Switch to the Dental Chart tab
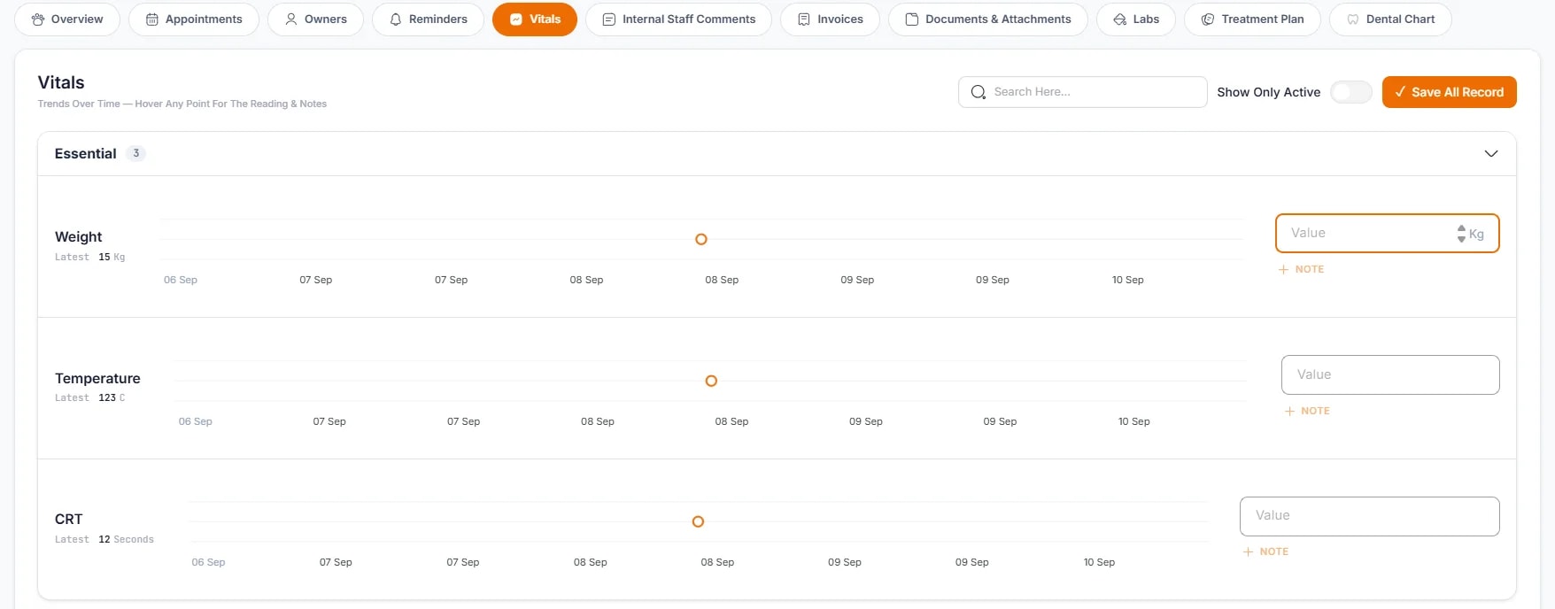This screenshot has width=1555, height=609. (x=1390, y=19)
